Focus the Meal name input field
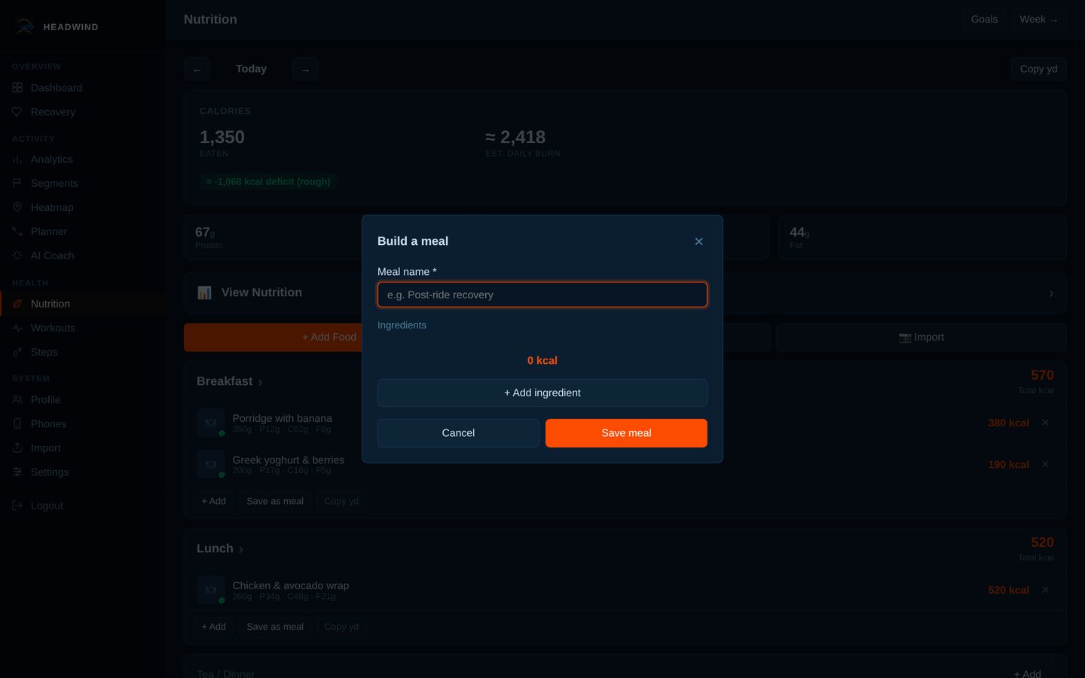1085x678 pixels. click(x=542, y=295)
